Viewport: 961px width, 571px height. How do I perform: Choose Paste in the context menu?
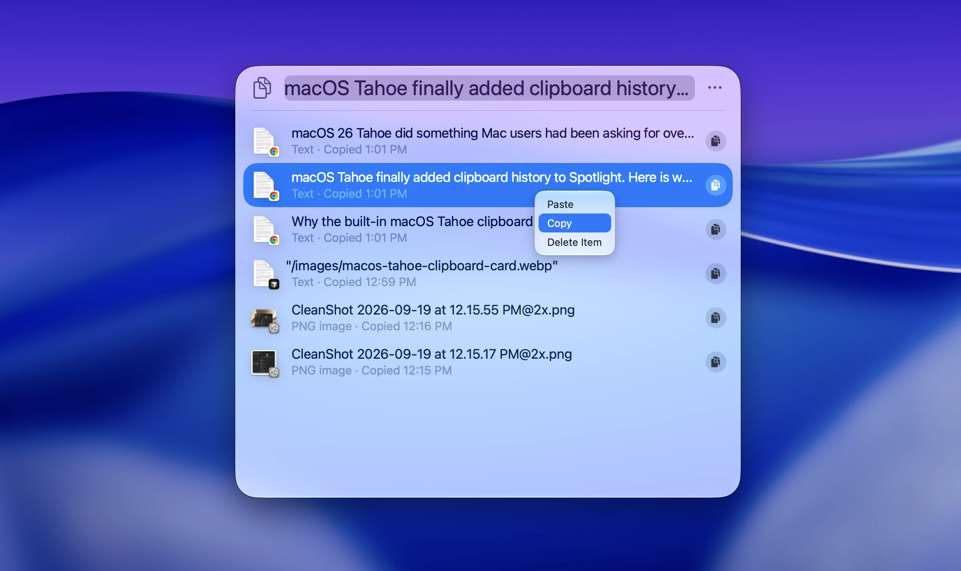(x=574, y=204)
